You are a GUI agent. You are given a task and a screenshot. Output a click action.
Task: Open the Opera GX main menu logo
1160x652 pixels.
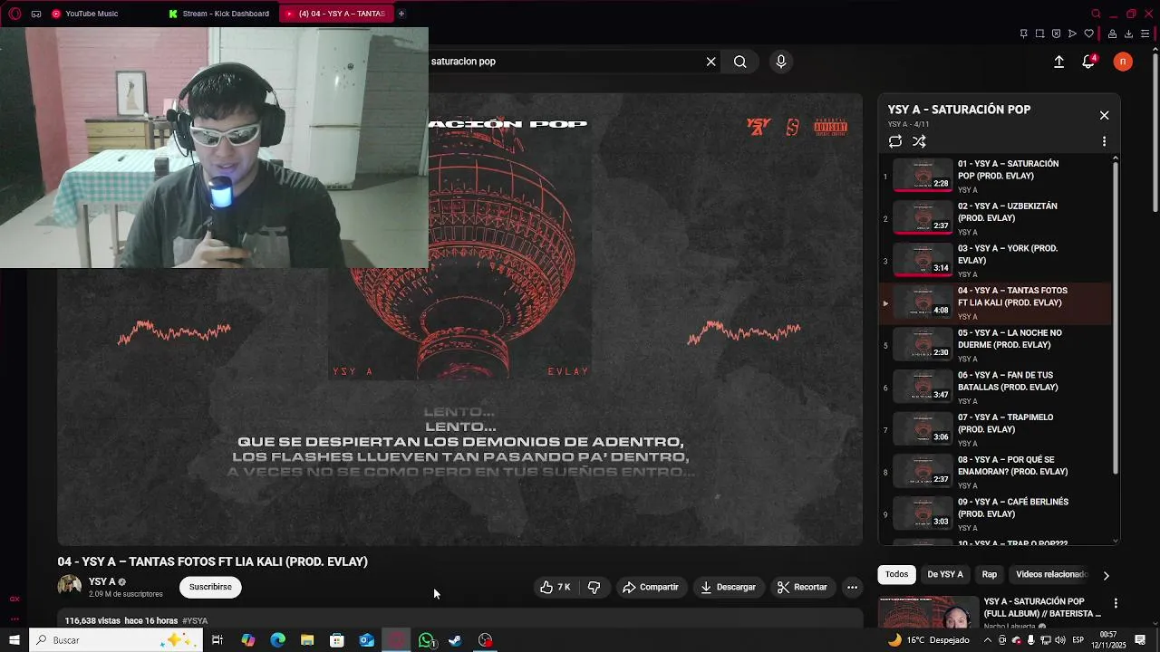pyautogui.click(x=14, y=14)
